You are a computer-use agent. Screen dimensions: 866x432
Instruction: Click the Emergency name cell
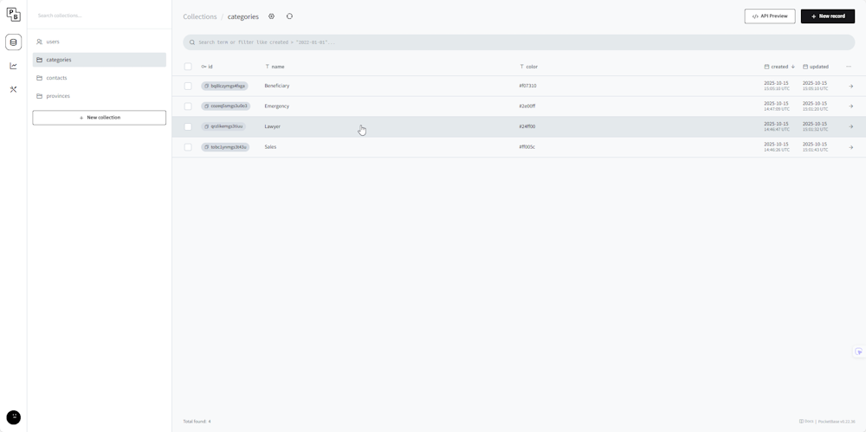pos(277,106)
